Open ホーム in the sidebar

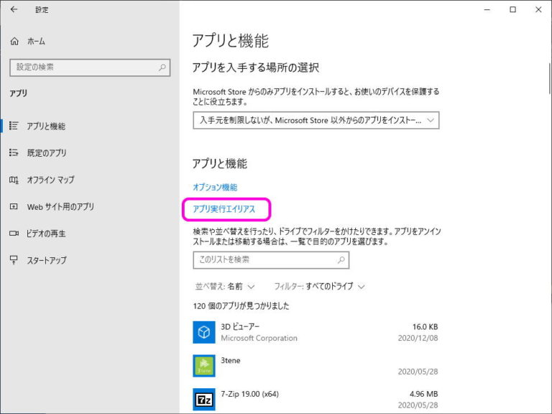pyautogui.click(x=36, y=41)
